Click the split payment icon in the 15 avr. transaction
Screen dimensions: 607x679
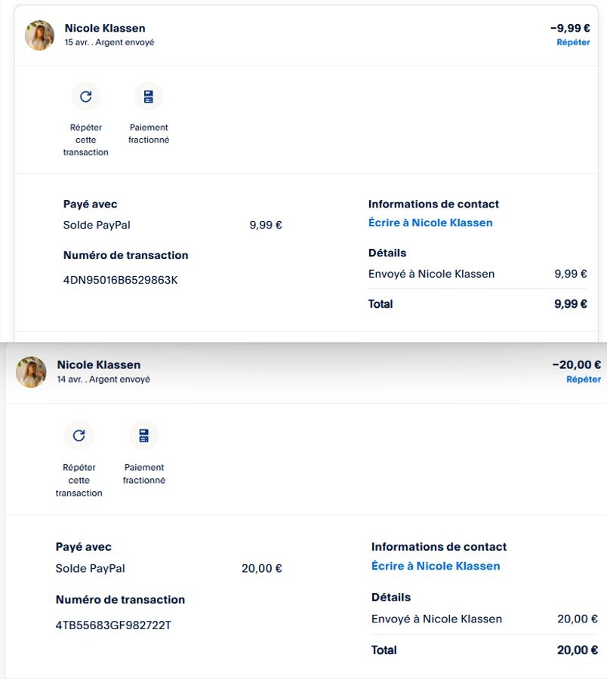(149, 97)
